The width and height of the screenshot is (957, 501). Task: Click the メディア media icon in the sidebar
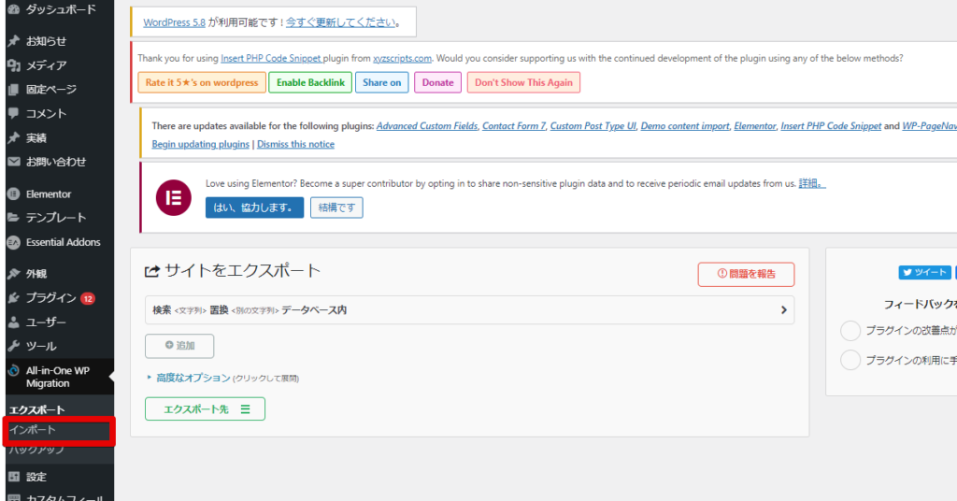pyautogui.click(x=13, y=65)
